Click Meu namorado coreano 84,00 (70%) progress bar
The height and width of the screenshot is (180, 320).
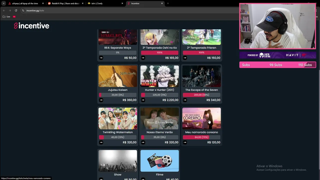click(x=201, y=137)
